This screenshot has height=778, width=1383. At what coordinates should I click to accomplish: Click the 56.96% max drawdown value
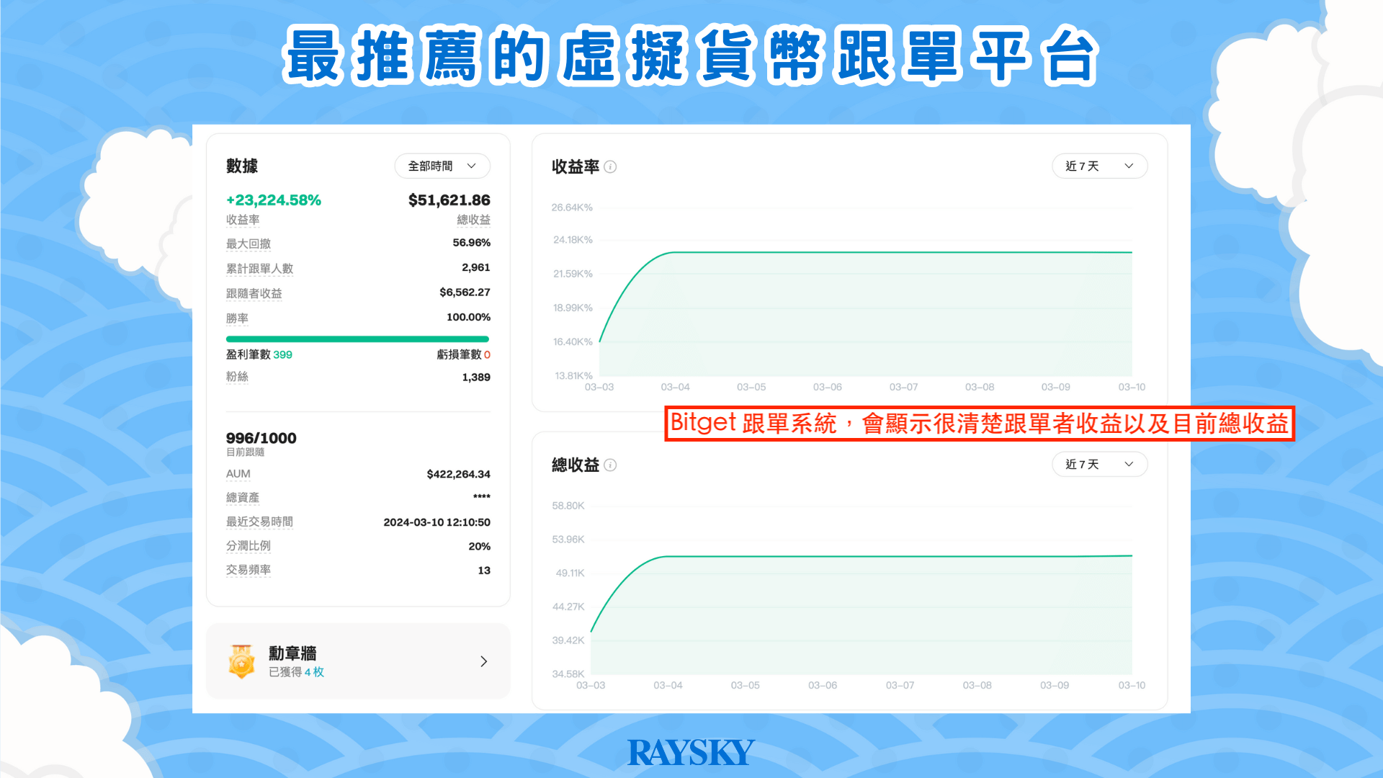471,243
